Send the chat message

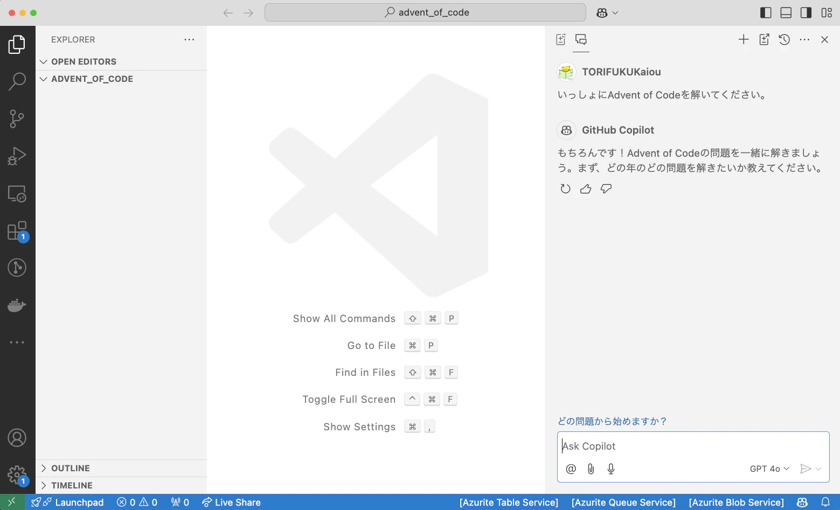805,469
